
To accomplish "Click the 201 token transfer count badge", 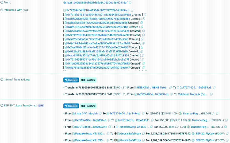I will (41, 106).
